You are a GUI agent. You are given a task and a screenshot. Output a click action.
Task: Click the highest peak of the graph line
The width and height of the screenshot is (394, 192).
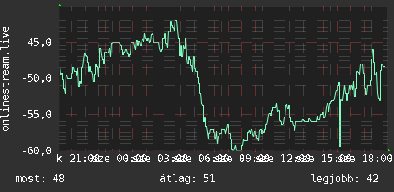(x=175, y=21)
